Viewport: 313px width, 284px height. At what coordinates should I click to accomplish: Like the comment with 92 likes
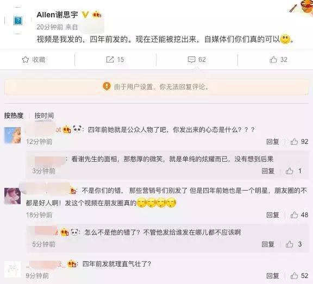pos(294,142)
